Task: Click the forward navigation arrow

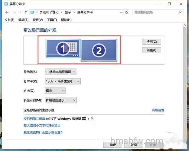Action: click(14, 12)
